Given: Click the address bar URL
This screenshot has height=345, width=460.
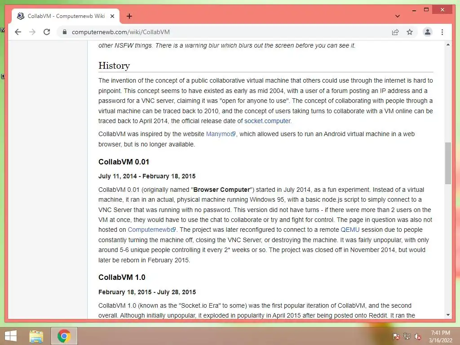Looking at the screenshot, I should [120, 32].
